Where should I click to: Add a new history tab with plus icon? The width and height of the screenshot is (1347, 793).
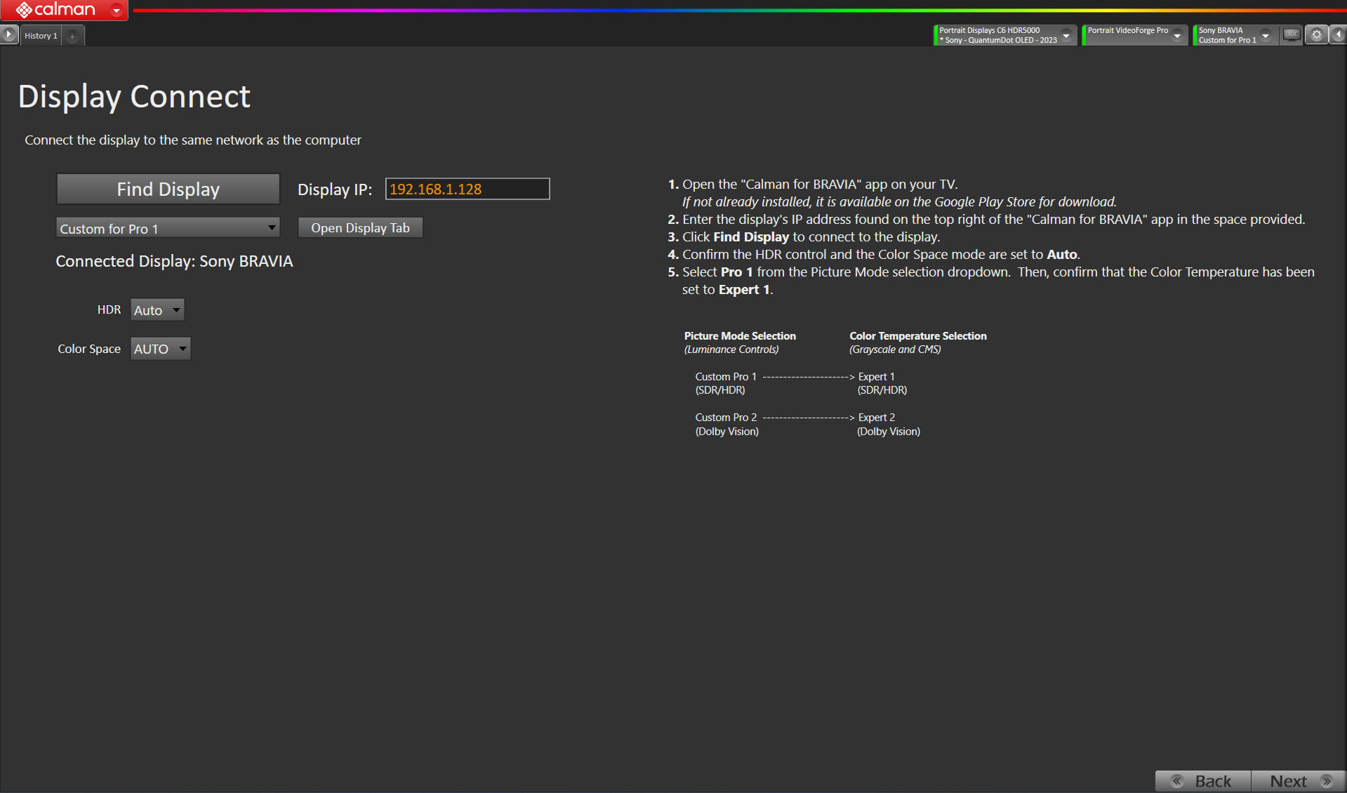coord(72,36)
